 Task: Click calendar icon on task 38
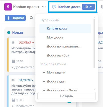click(13, 100)
